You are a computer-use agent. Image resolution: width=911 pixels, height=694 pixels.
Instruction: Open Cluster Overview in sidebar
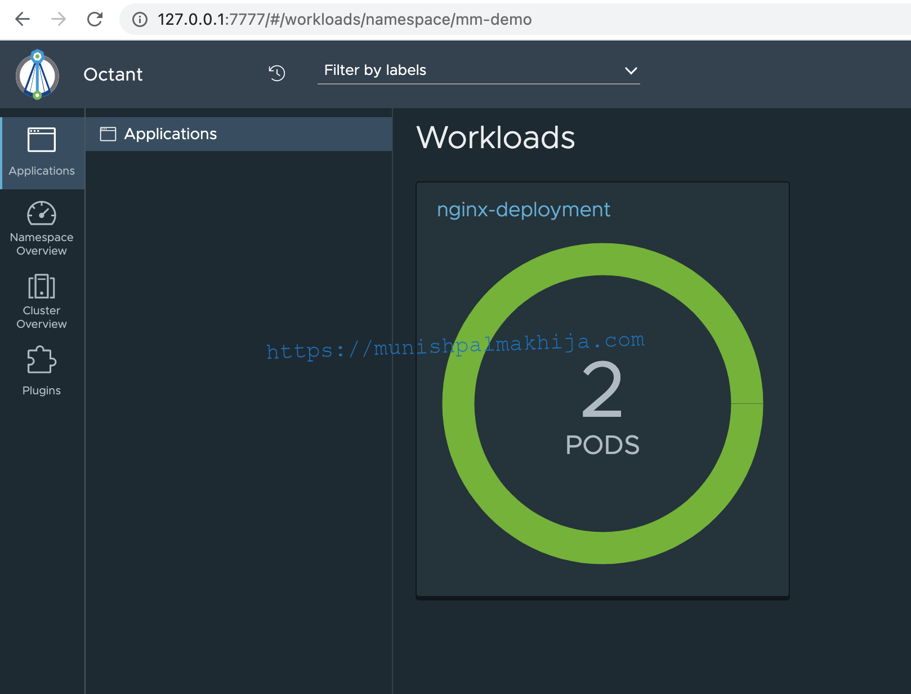pos(42,302)
